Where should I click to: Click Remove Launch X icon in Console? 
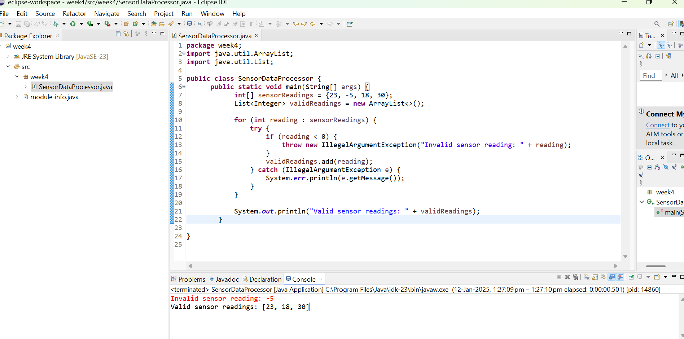(567, 277)
